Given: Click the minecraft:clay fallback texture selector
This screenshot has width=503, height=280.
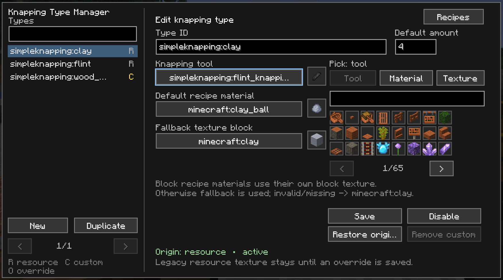Looking at the screenshot, I should coord(229,141).
